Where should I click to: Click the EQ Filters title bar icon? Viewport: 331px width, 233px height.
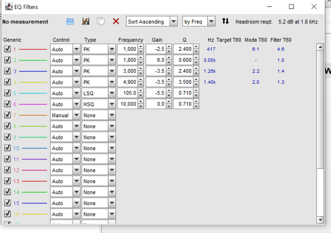[8, 6]
